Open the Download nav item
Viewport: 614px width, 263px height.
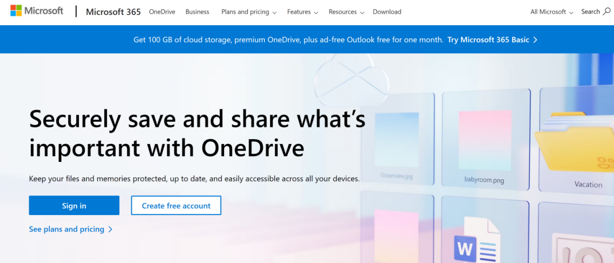pyautogui.click(x=387, y=12)
